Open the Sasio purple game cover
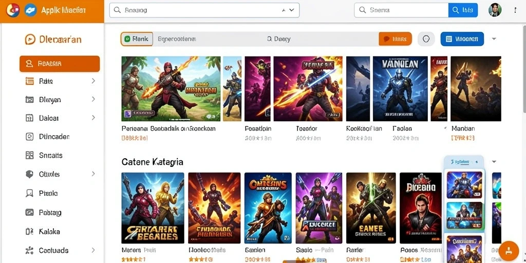526x263 pixels. pyautogui.click(x=318, y=208)
